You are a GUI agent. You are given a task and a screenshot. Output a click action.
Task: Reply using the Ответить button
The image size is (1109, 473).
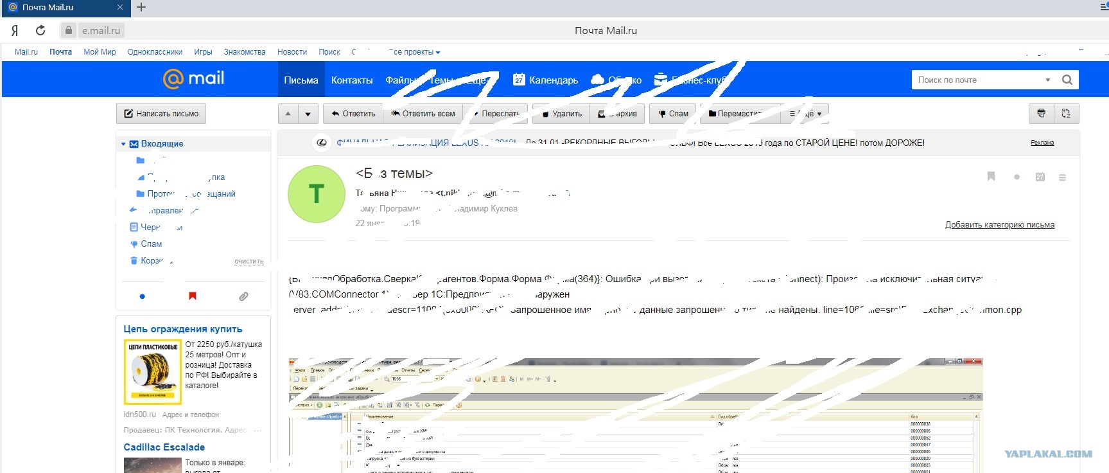click(x=353, y=114)
